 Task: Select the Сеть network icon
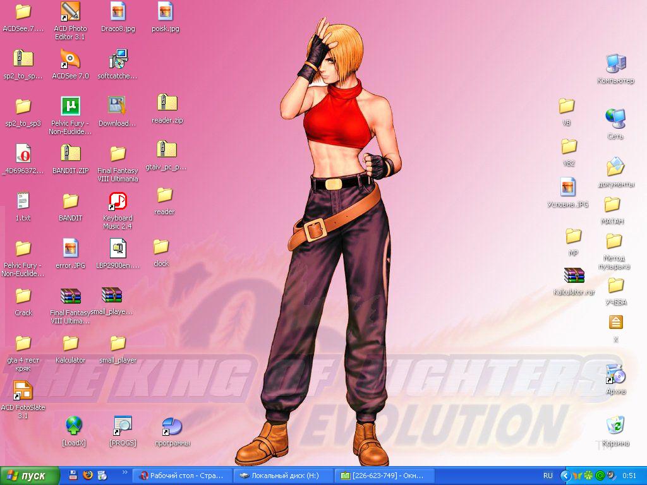[x=615, y=119]
